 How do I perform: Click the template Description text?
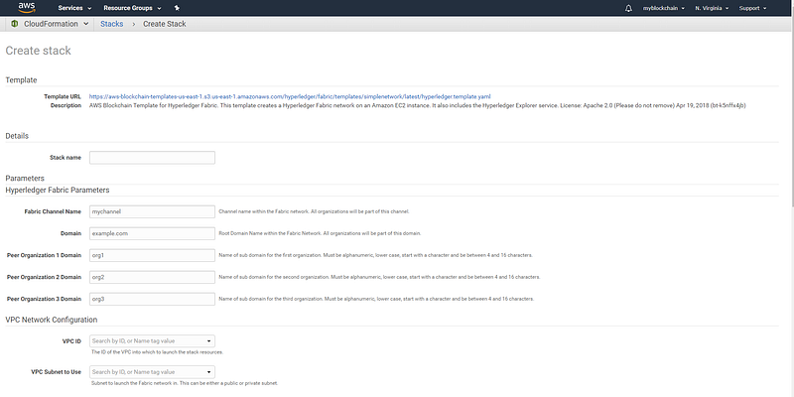click(x=417, y=105)
